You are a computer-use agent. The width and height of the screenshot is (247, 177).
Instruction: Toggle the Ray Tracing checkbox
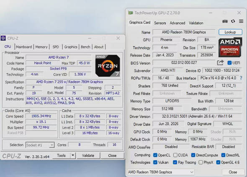point(175,162)
